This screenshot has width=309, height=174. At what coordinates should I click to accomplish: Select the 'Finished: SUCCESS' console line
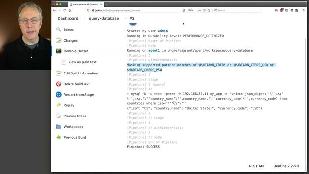pos(143,147)
